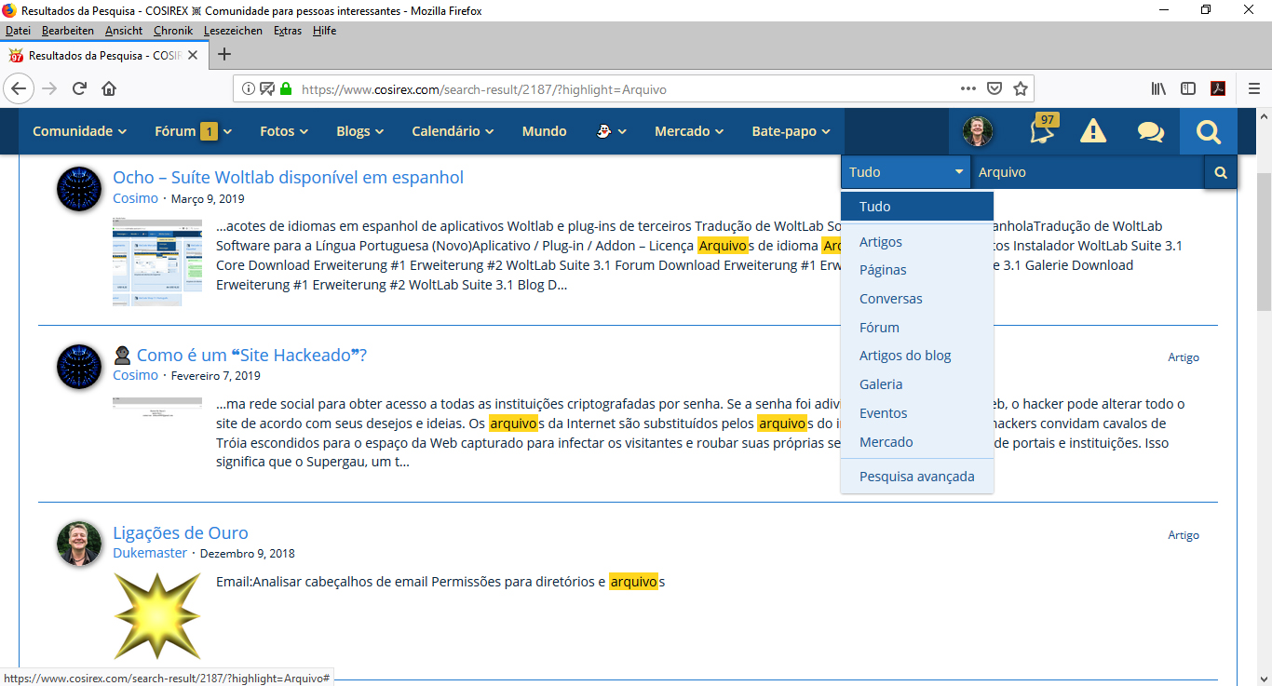This screenshot has width=1272, height=686.
Task: Visit Dukemaster author profile link
Action: pyautogui.click(x=150, y=553)
